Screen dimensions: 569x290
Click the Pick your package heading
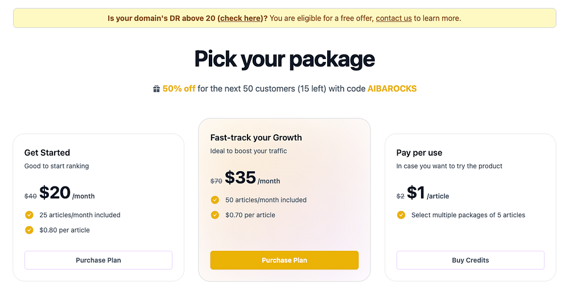click(x=284, y=59)
